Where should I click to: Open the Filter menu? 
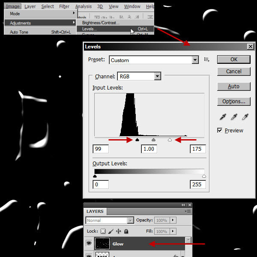pos(64,6)
